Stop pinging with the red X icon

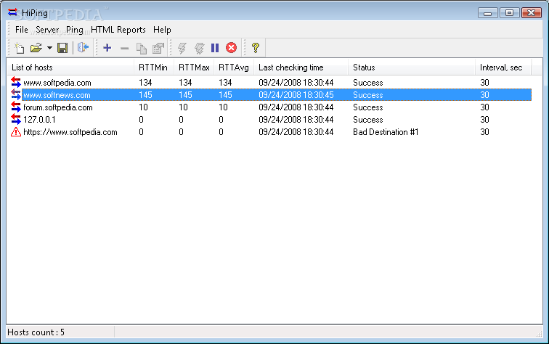click(x=231, y=48)
